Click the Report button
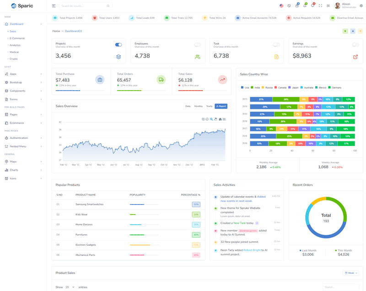Screen dimensions: 366x291 tap(221, 106)
